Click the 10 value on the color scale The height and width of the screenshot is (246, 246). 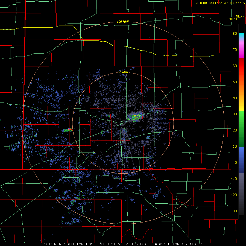pyautogui.click(x=235, y=147)
